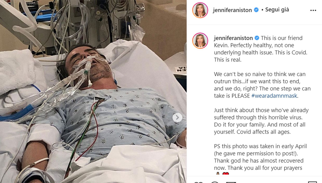The image size is (322, 183).
Task: Click the verified badge beside the caption username
Action: (x=257, y=38)
